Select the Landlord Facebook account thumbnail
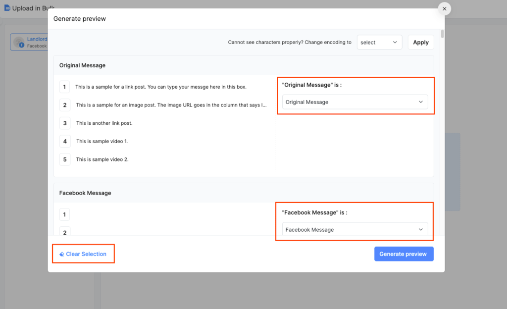Viewport: 507px width, 309px height. (19, 42)
